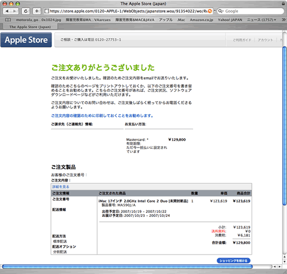
Task: Open the motorola_go...0x1024.jpg bookmark
Action: [x=38, y=20]
